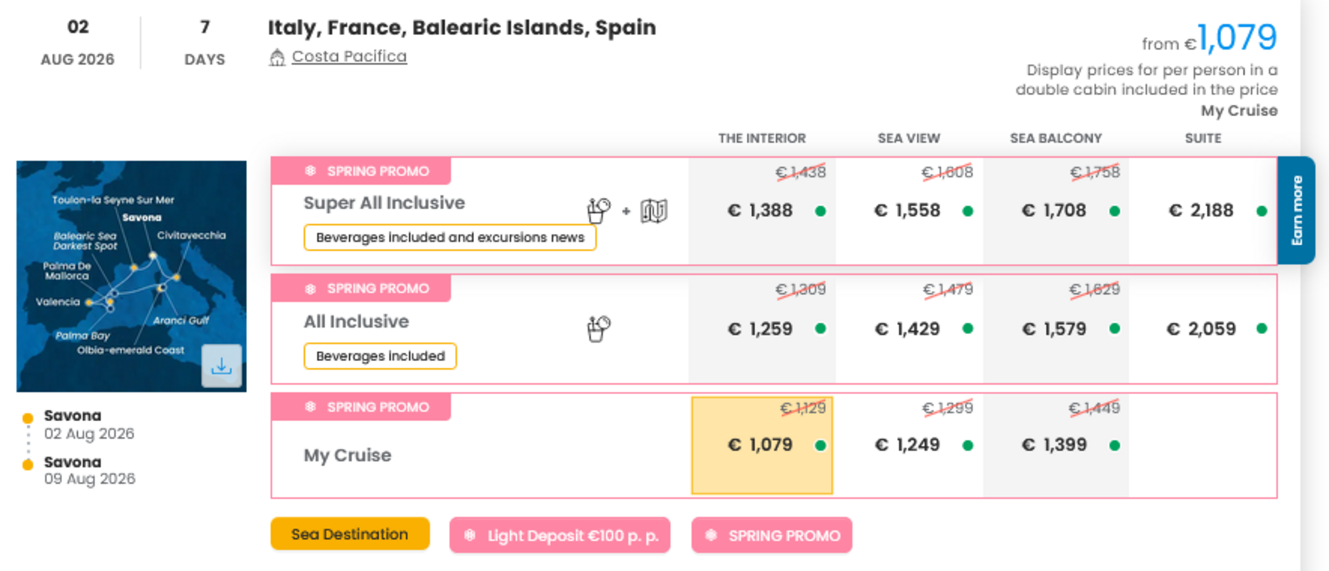
Task: Click the snowflake icon on Light Deposit badge
Action: click(x=470, y=535)
